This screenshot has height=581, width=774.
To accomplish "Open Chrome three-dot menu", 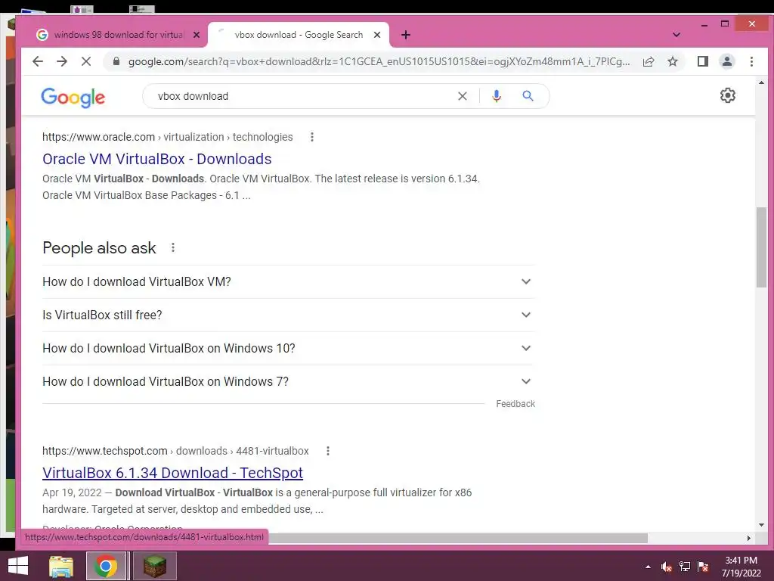I will pyautogui.click(x=751, y=61).
